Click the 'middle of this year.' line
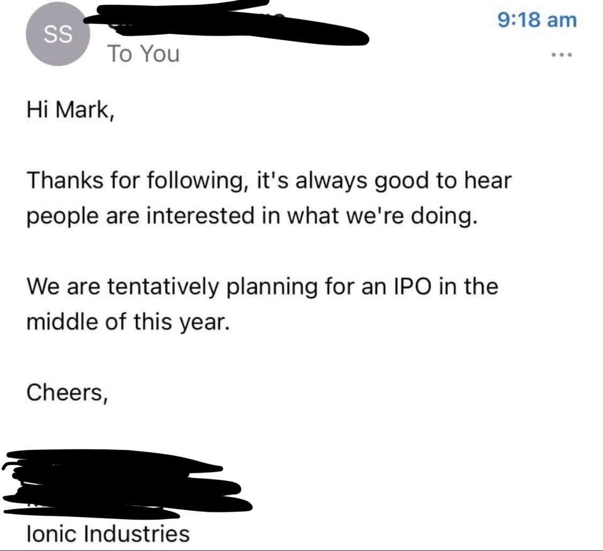603x551 pixels. (x=128, y=322)
